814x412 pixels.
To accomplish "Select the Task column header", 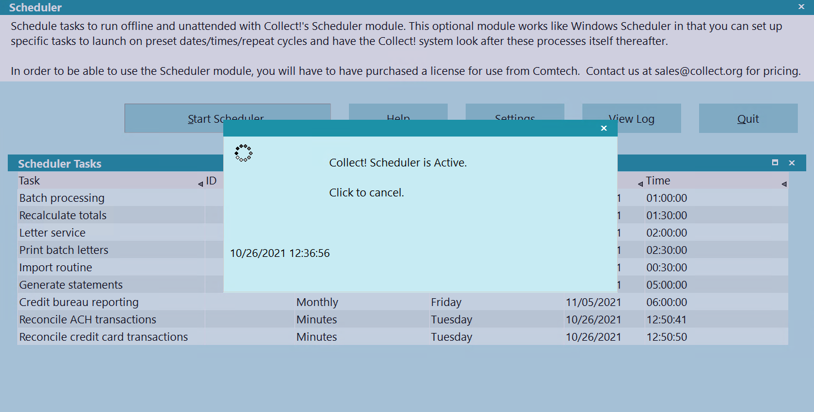I will pos(111,181).
